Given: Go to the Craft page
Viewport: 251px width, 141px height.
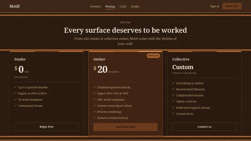Looking at the screenshot, I should 123,6.
